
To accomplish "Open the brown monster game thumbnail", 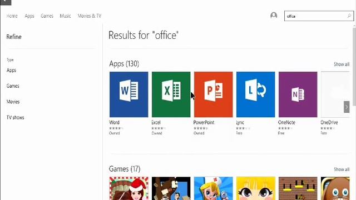I will 335,188.
